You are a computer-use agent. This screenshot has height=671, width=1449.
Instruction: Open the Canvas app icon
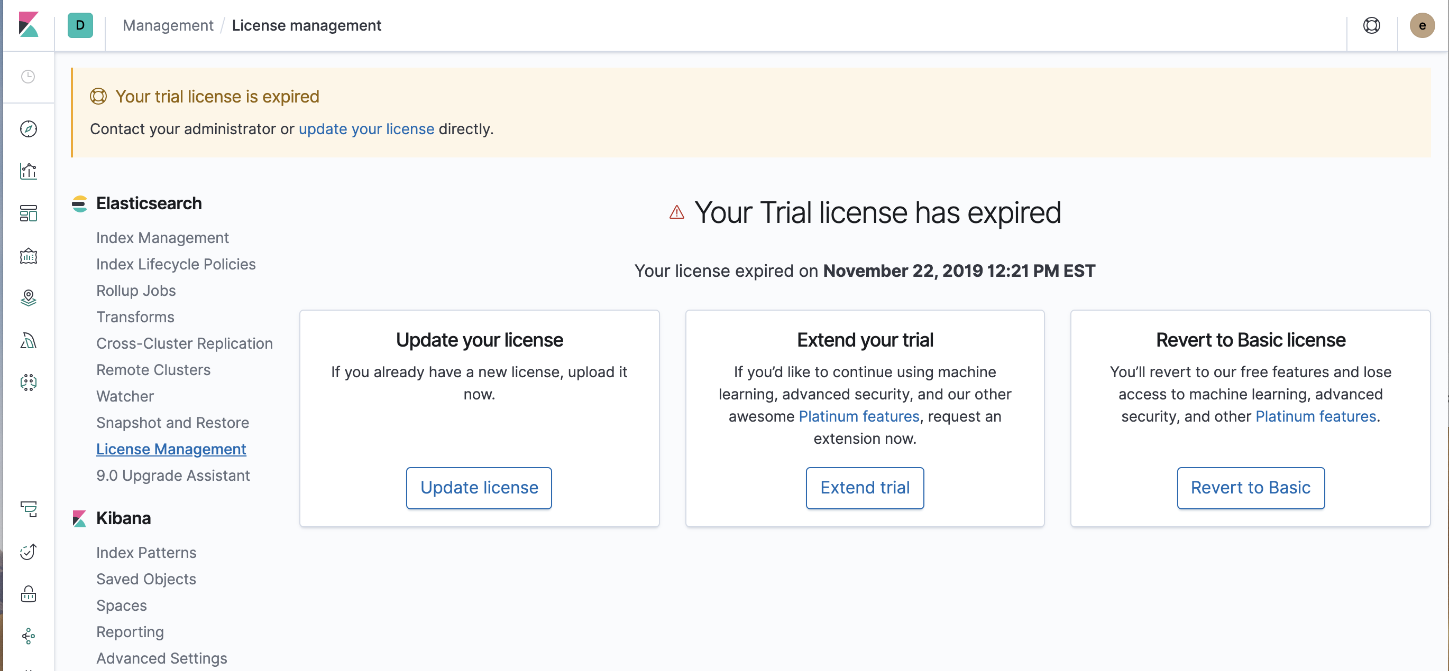point(28,256)
